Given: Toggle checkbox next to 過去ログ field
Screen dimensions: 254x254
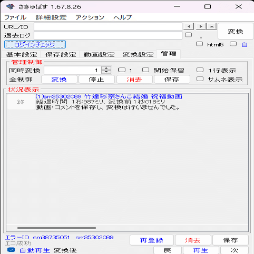Looking at the screenshot, I should pos(188,35).
